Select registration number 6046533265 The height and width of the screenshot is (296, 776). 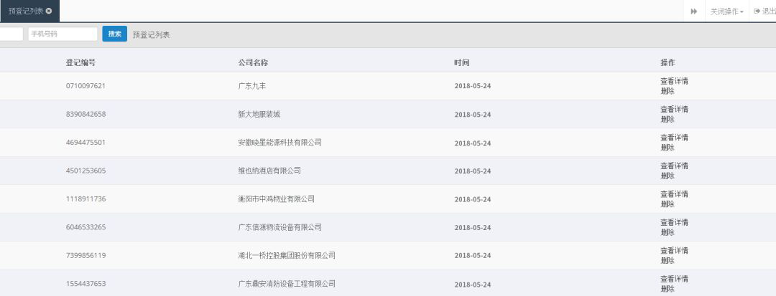pyautogui.click(x=86, y=227)
